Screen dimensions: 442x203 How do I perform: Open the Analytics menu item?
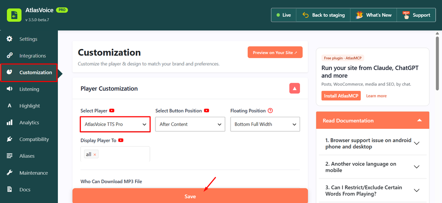(x=29, y=122)
